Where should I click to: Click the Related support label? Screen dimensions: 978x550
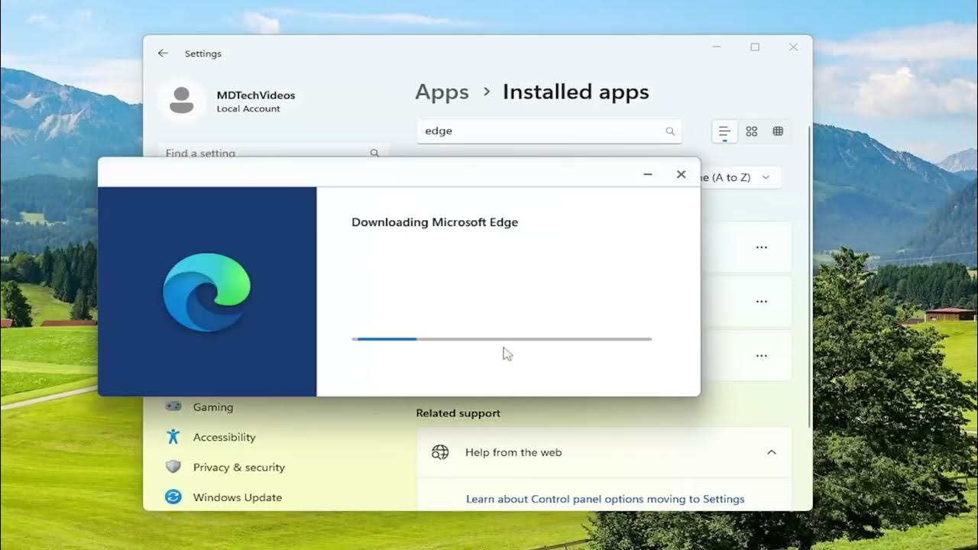coord(458,413)
